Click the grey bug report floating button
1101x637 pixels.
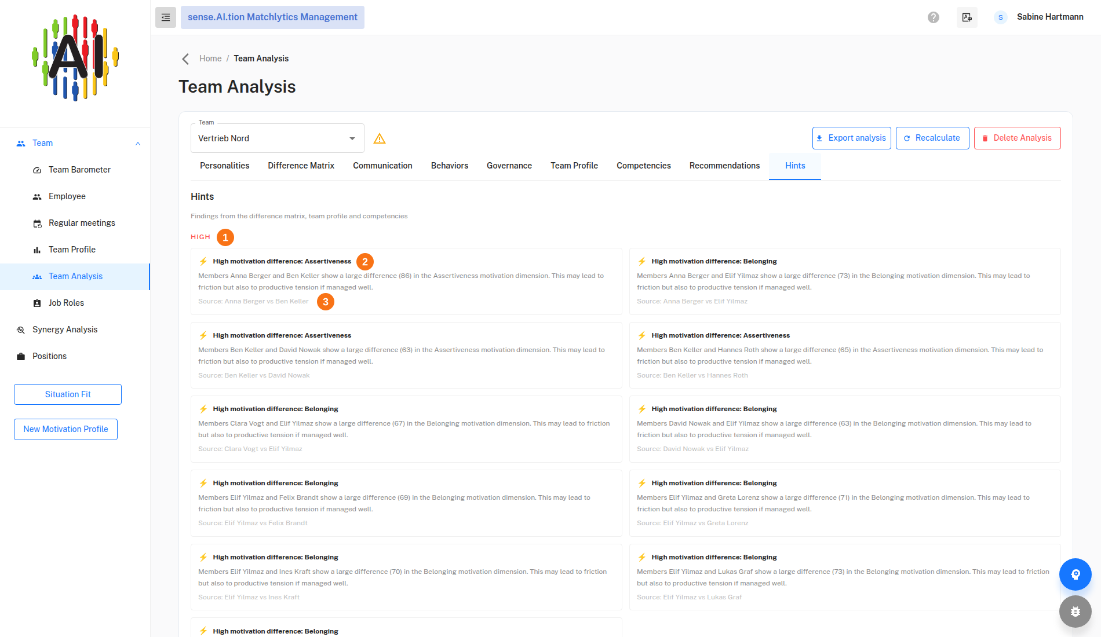(1075, 612)
